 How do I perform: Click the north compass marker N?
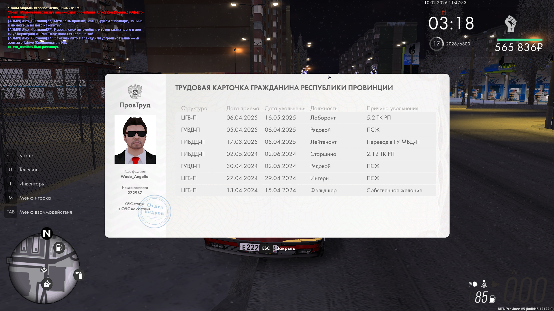(47, 233)
